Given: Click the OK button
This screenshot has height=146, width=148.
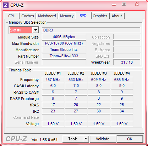Looking at the screenshot, I should [130, 139].
